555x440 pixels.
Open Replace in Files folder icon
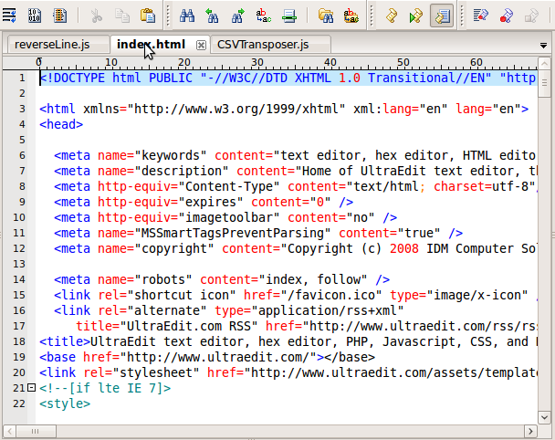tap(351, 16)
